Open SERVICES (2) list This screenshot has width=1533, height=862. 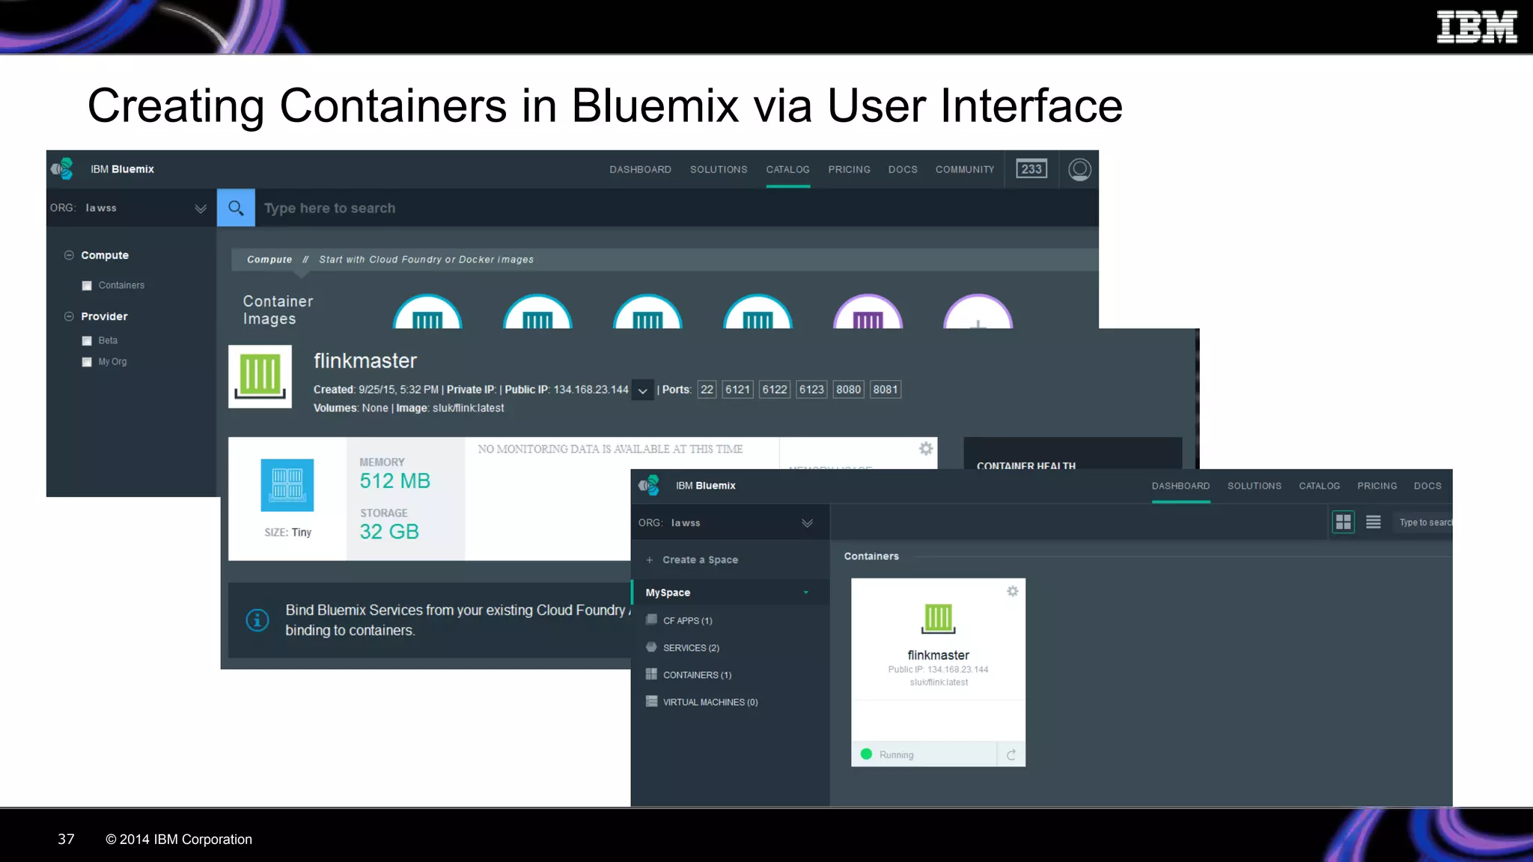point(691,647)
